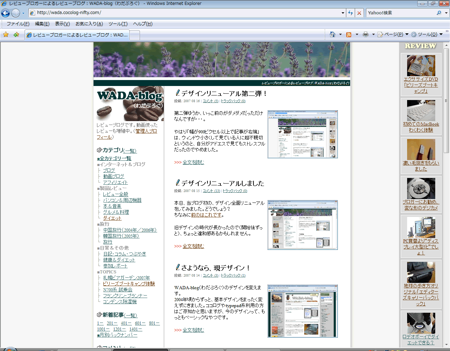Expand the address bar history dropdown
Screen dimensions: 450x351
343,13
